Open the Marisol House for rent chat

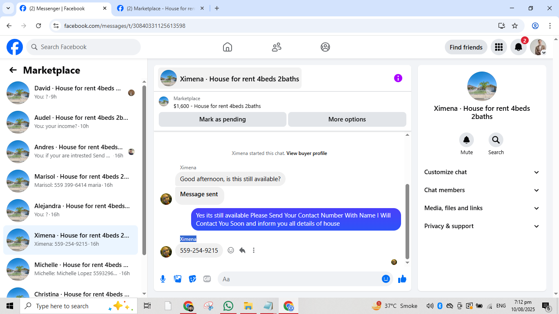70,181
